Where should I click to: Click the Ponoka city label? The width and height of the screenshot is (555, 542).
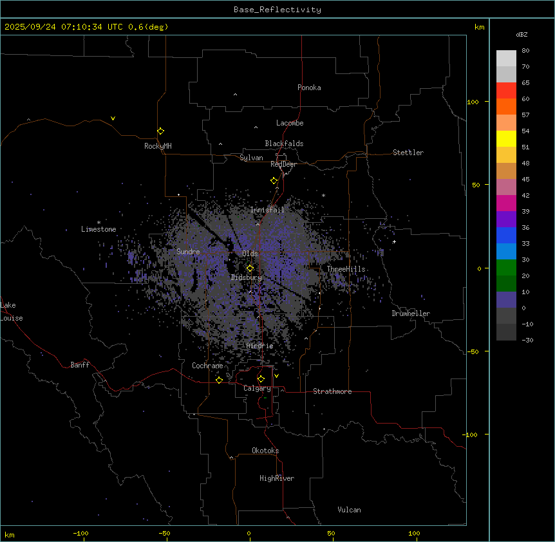pyautogui.click(x=309, y=88)
